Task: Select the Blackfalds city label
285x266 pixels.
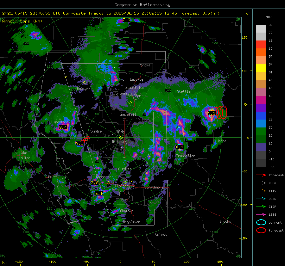Action: click(x=135, y=88)
